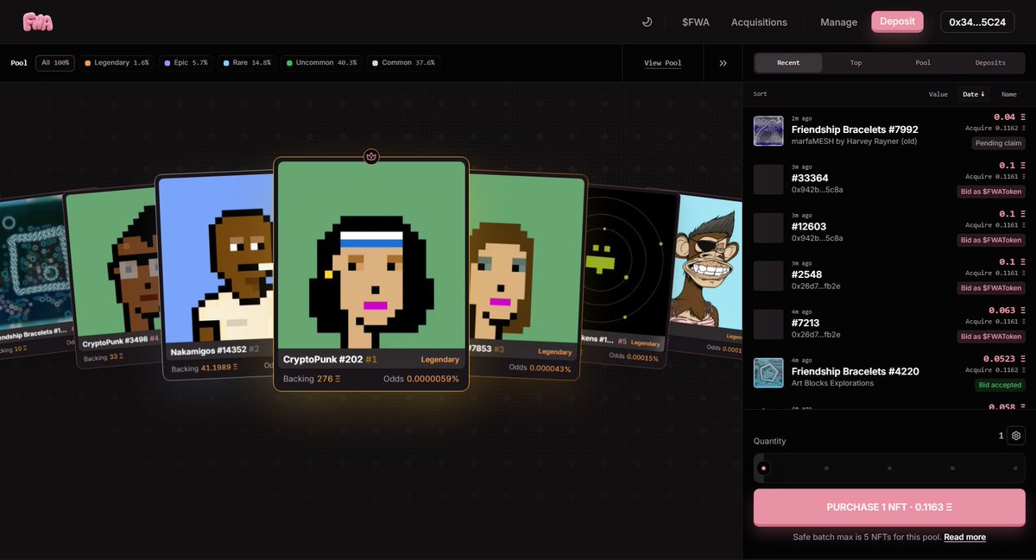Click Bid as $FWAToken for #7213
The width and height of the screenshot is (1036, 560).
(x=991, y=337)
